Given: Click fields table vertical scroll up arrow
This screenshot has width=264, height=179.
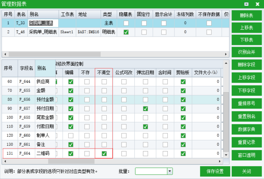Looking at the screenshot, I should click(x=226, y=63).
